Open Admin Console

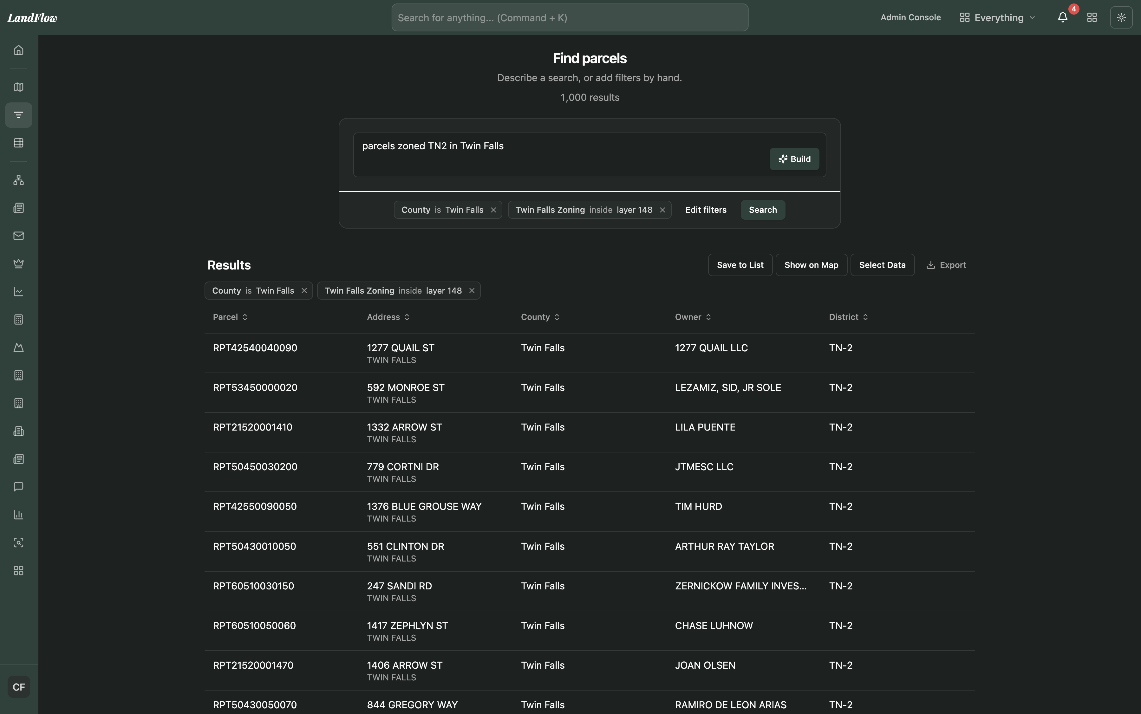tap(910, 17)
